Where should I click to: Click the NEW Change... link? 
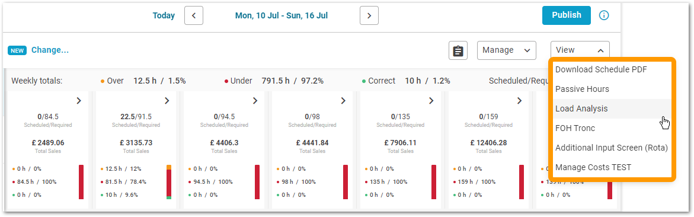[38, 50]
